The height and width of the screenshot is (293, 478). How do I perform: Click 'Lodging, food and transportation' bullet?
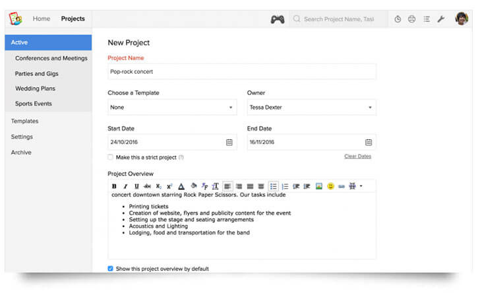click(x=189, y=232)
